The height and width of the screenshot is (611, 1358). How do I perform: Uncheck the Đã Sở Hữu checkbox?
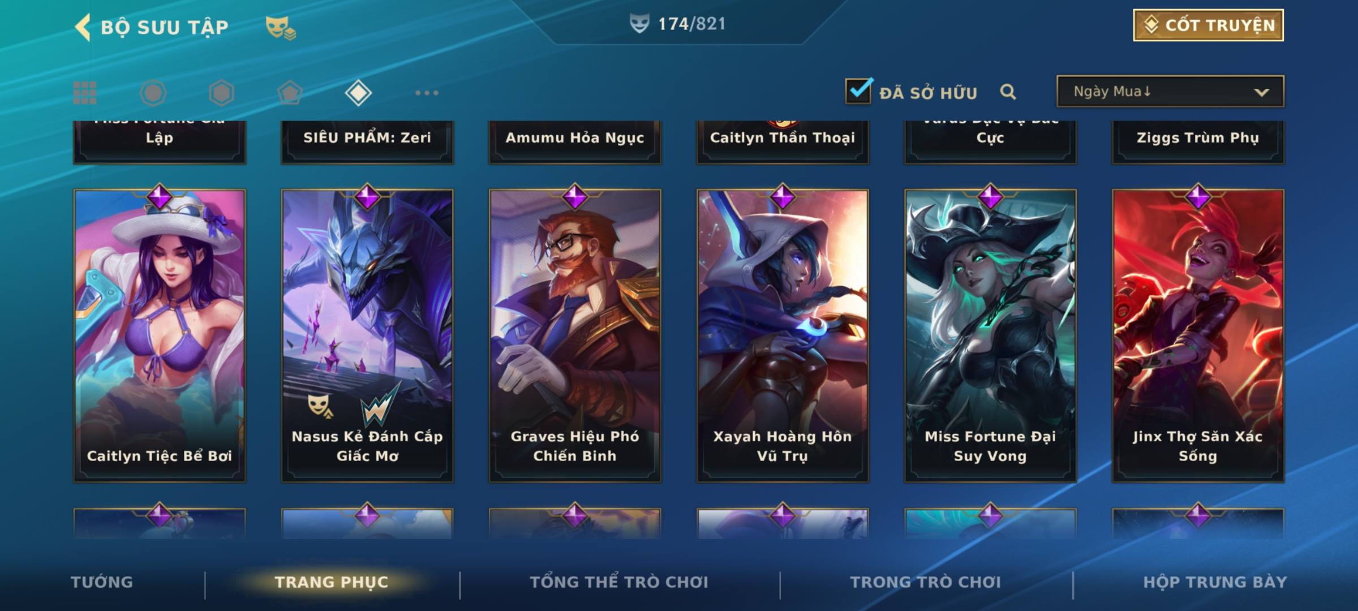(858, 91)
